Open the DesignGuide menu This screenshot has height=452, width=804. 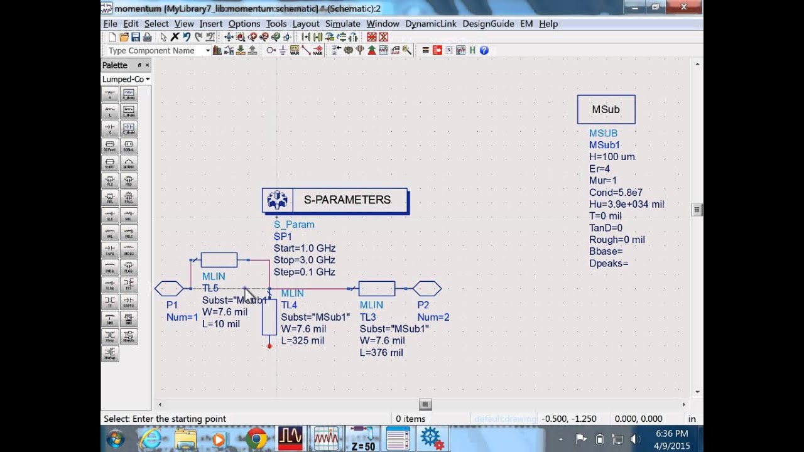488,24
